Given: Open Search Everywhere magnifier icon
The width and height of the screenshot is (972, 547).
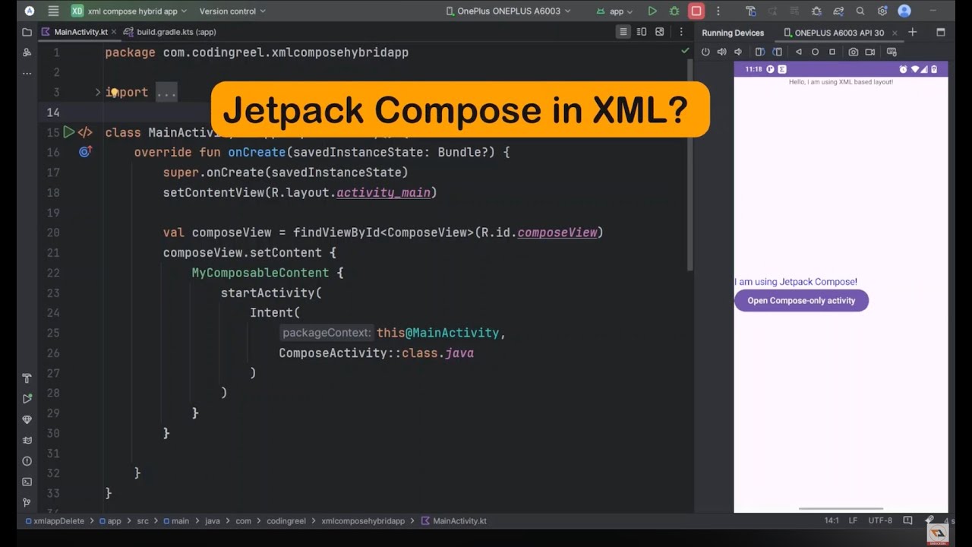Looking at the screenshot, I should pos(860,11).
